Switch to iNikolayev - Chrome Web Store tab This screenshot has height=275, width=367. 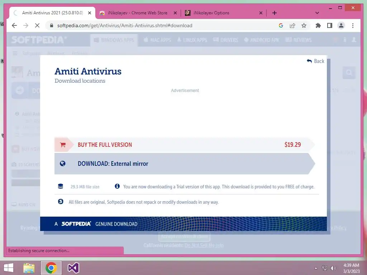point(138,13)
